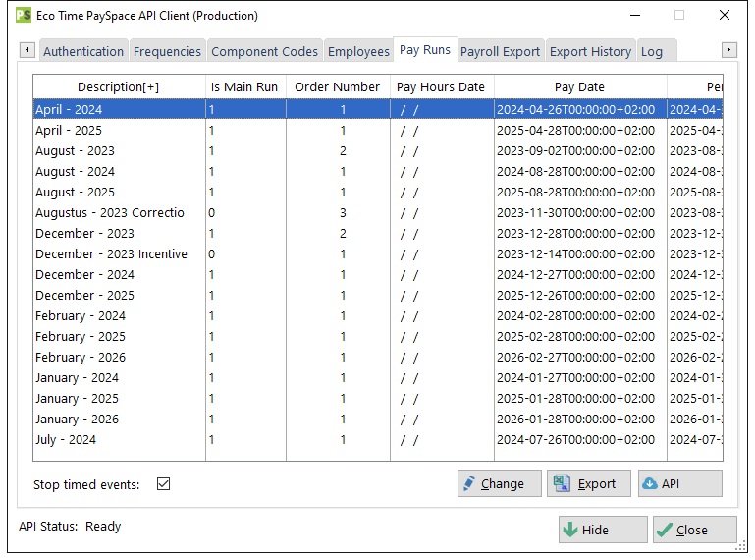
Task: Switch to the Authentication tab
Action: tap(83, 51)
